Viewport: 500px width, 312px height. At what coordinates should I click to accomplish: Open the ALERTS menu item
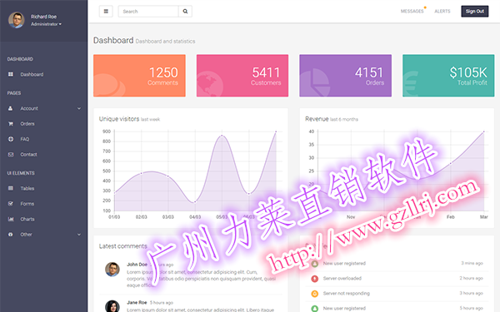[x=442, y=11]
